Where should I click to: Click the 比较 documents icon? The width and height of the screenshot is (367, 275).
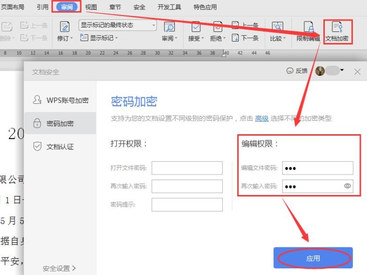tap(277, 27)
